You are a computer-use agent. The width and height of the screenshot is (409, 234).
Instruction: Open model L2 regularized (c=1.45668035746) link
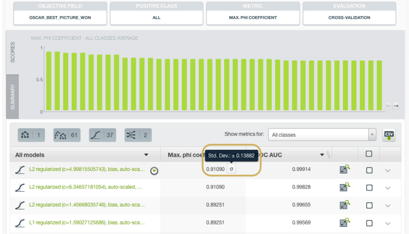click(x=87, y=205)
